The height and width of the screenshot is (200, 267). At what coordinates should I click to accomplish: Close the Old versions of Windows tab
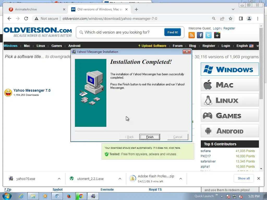(126, 9)
